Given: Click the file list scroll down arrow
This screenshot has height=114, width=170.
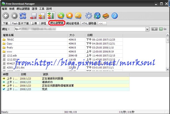Looking at the screenshot, I should tap(168, 69).
